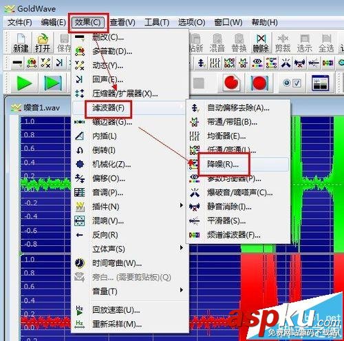The height and width of the screenshot is (341, 344).
Task: Choose 自动偏移去除(A)... filter
Action: [x=238, y=107]
